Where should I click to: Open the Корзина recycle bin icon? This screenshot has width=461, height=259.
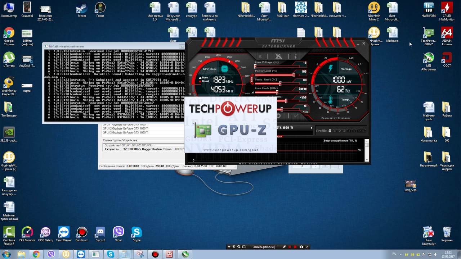(447, 234)
